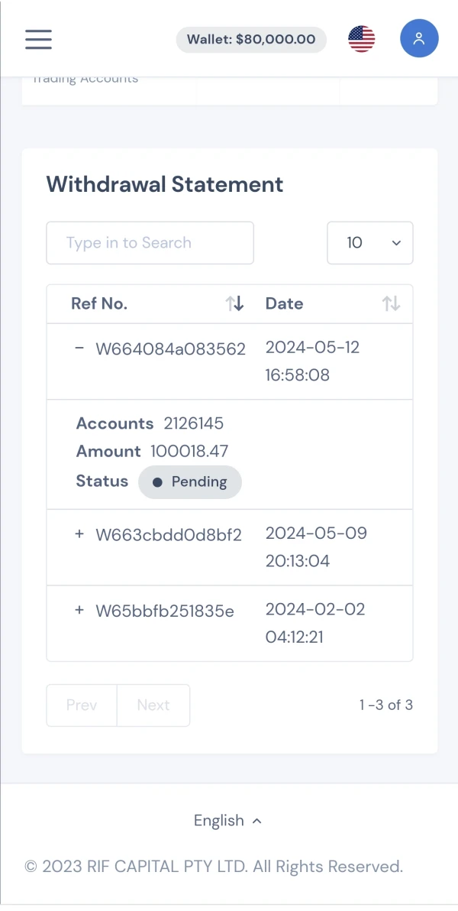Click the Wallet balance badge

251,40
